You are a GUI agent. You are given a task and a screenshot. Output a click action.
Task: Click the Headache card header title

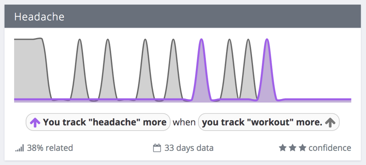click(39, 17)
